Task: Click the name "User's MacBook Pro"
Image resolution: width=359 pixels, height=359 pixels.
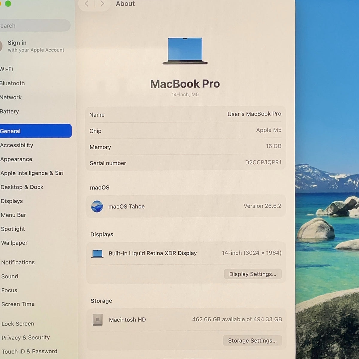Action: pos(254,114)
